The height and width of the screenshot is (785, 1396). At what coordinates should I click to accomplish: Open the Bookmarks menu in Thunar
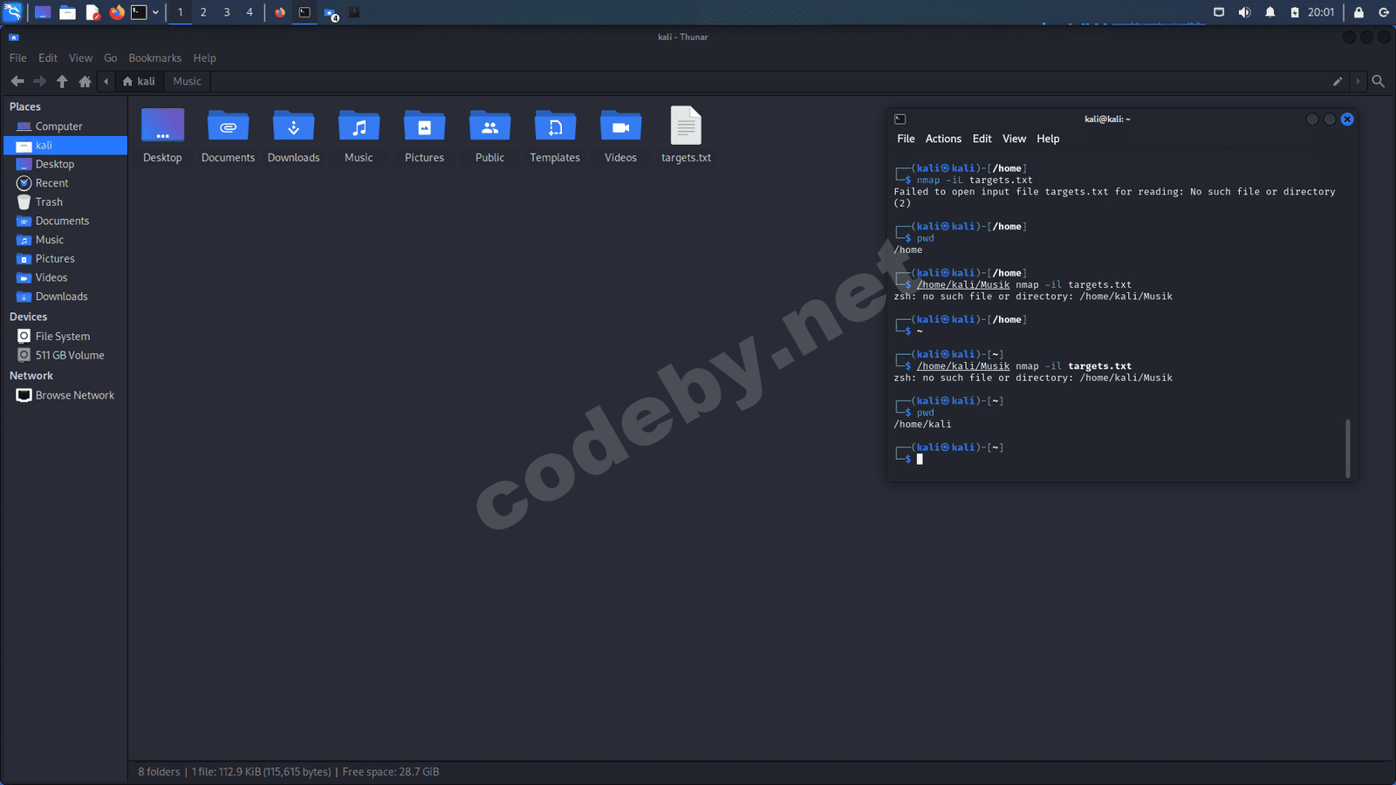[x=154, y=58]
